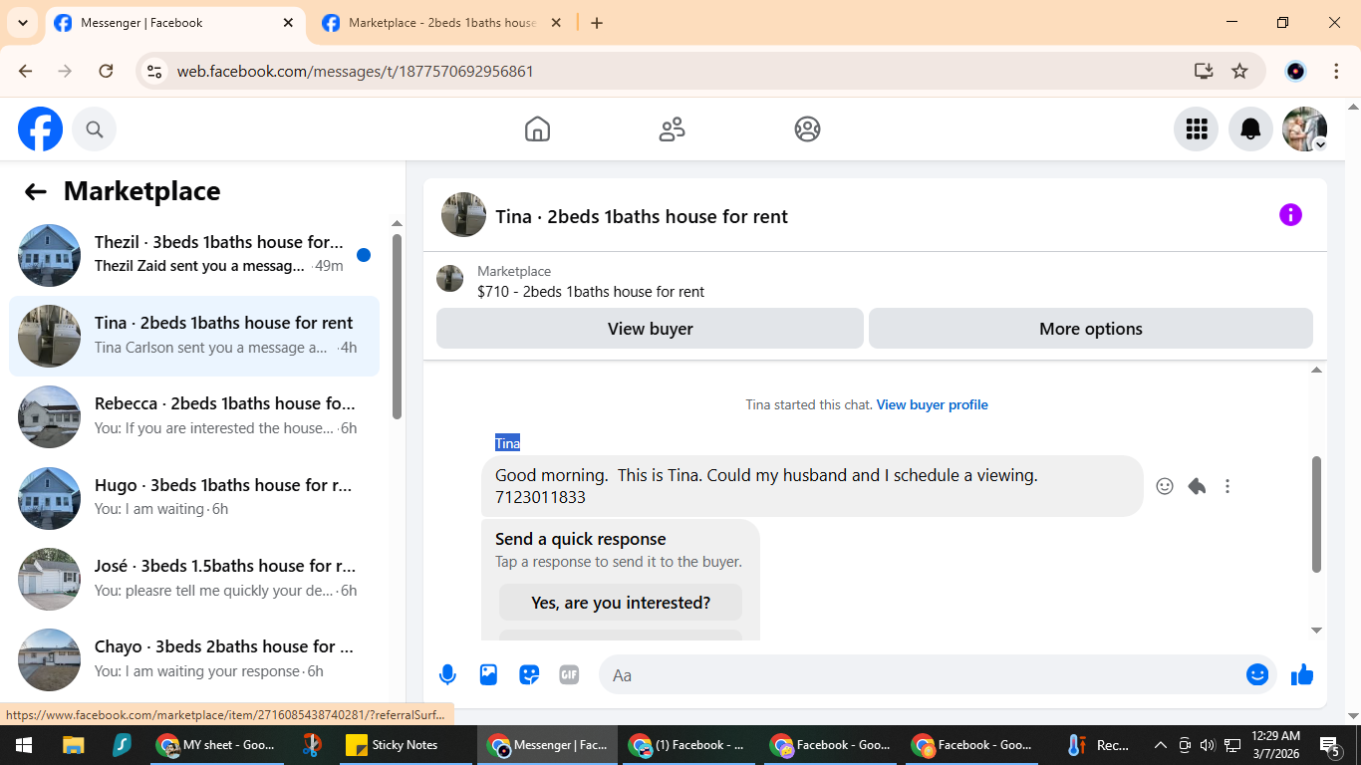Image resolution: width=1361 pixels, height=765 pixels.
Task: Send a thumbs-up like
Action: [1302, 675]
